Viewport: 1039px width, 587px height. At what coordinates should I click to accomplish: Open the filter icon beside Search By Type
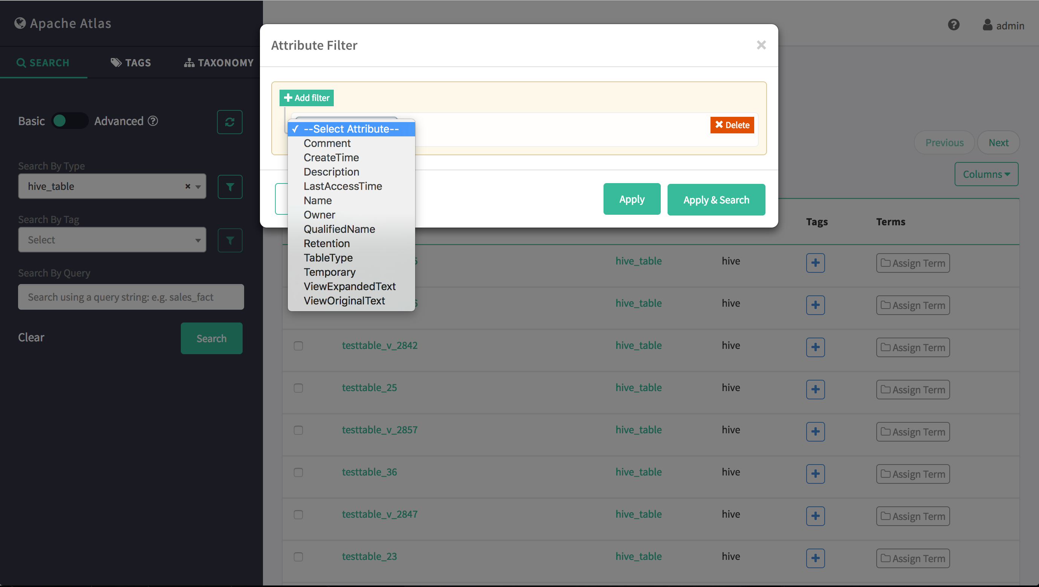point(229,186)
